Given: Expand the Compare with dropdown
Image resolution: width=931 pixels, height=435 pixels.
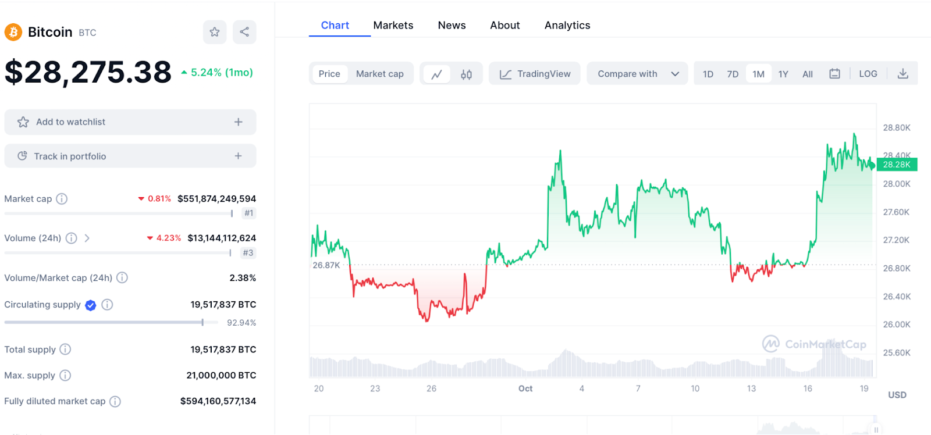Looking at the screenshot, I should [638, 74].
